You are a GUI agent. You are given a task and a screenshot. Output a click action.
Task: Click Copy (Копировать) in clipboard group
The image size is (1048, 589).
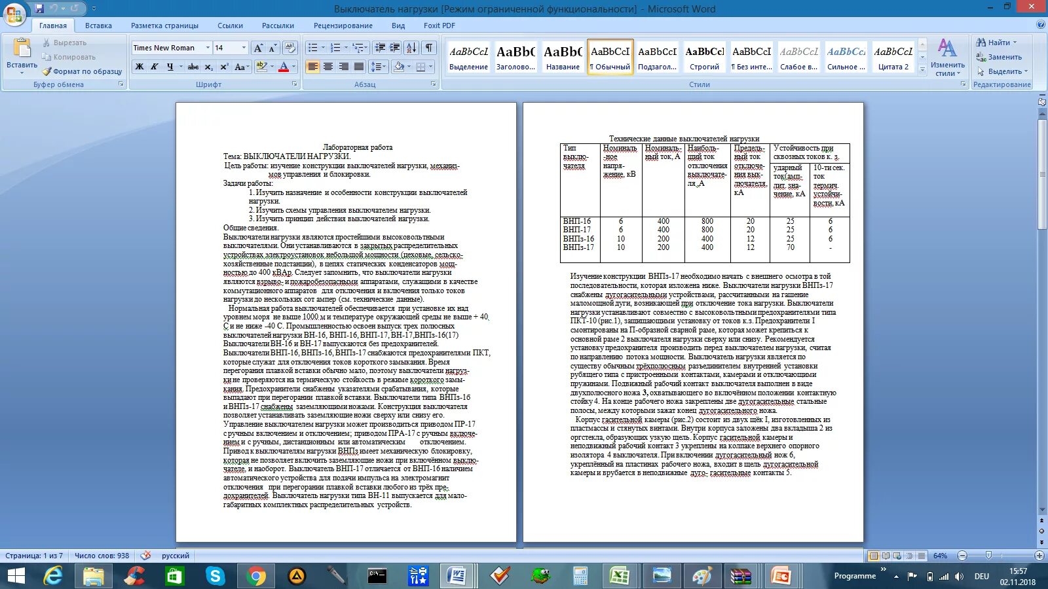(69, 57)
